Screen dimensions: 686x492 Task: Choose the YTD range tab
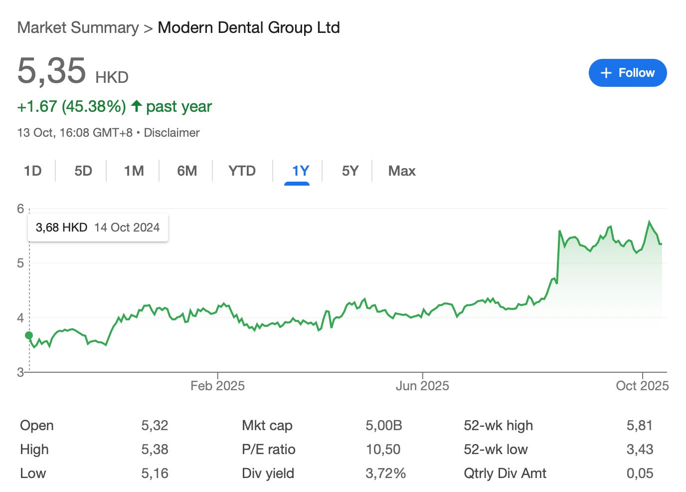(x=242, y=171)
